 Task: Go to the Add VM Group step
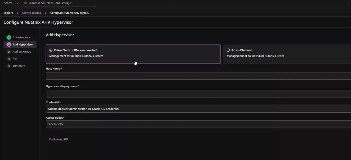click(22, 52)
